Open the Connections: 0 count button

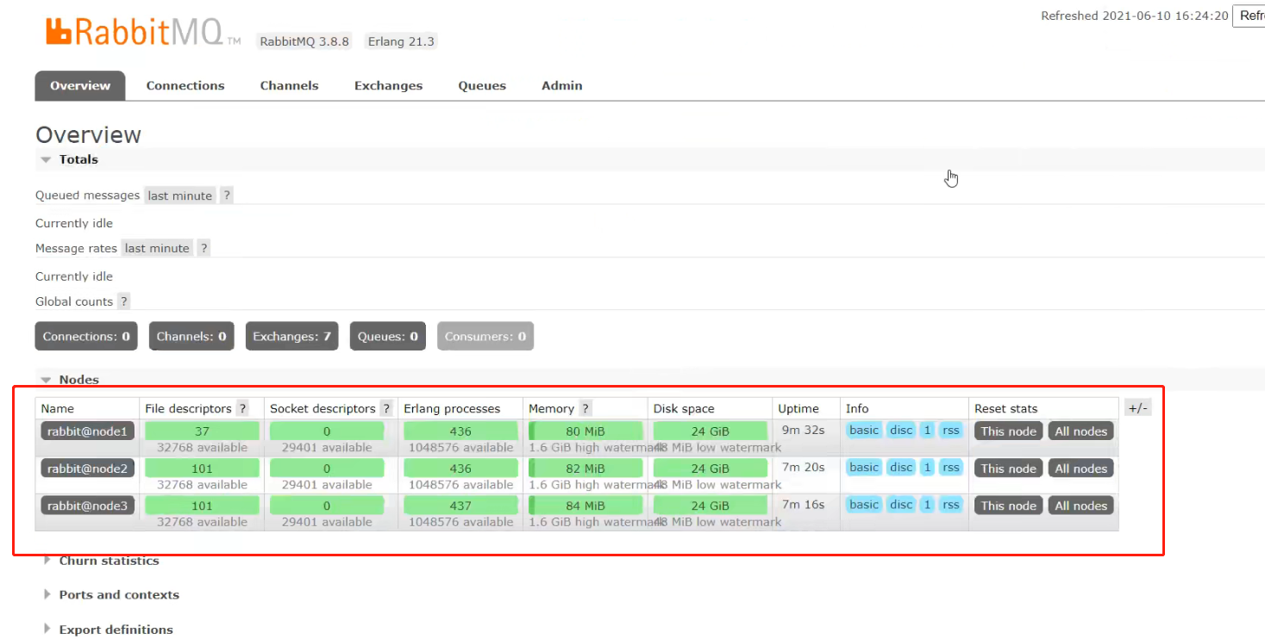click(x=86, y=337)
